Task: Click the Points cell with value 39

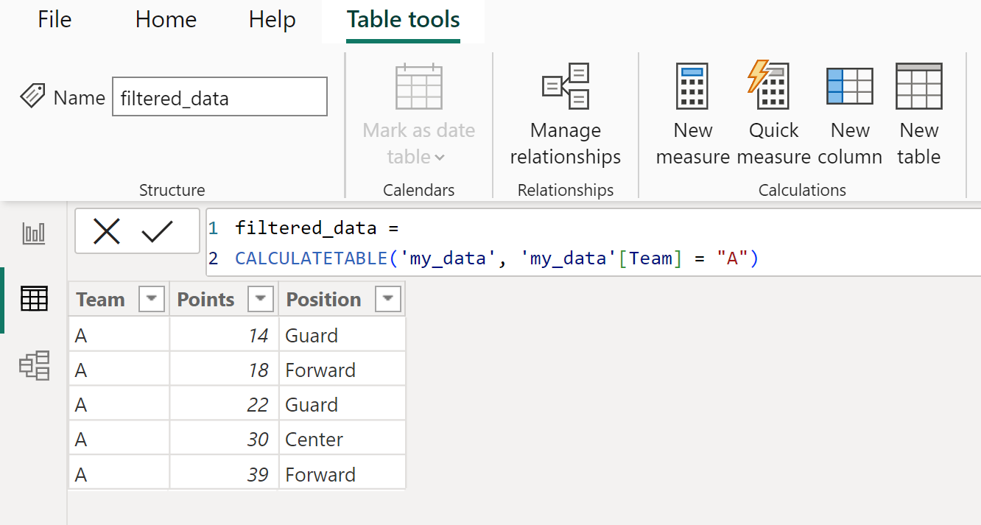Action: pos(224,473)
